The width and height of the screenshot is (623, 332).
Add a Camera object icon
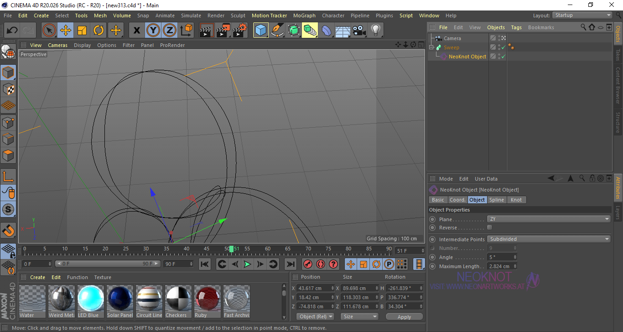(x=359, y=31)
